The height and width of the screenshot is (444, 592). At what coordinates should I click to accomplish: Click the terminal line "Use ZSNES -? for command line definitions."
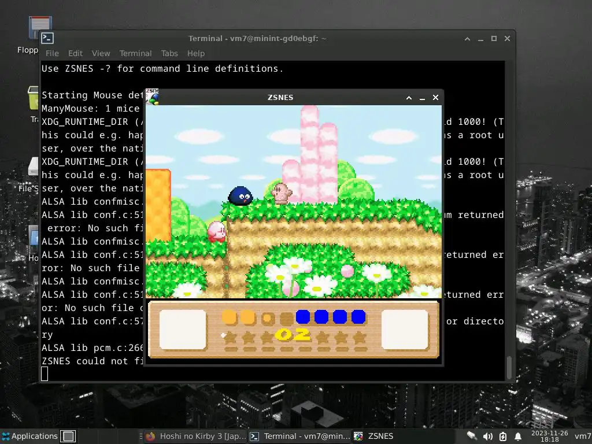pyautogui.click(x=162, y=69)
